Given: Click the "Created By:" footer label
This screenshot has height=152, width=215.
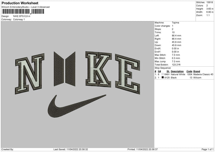Looking at the screenshot, I should (8, 149).
